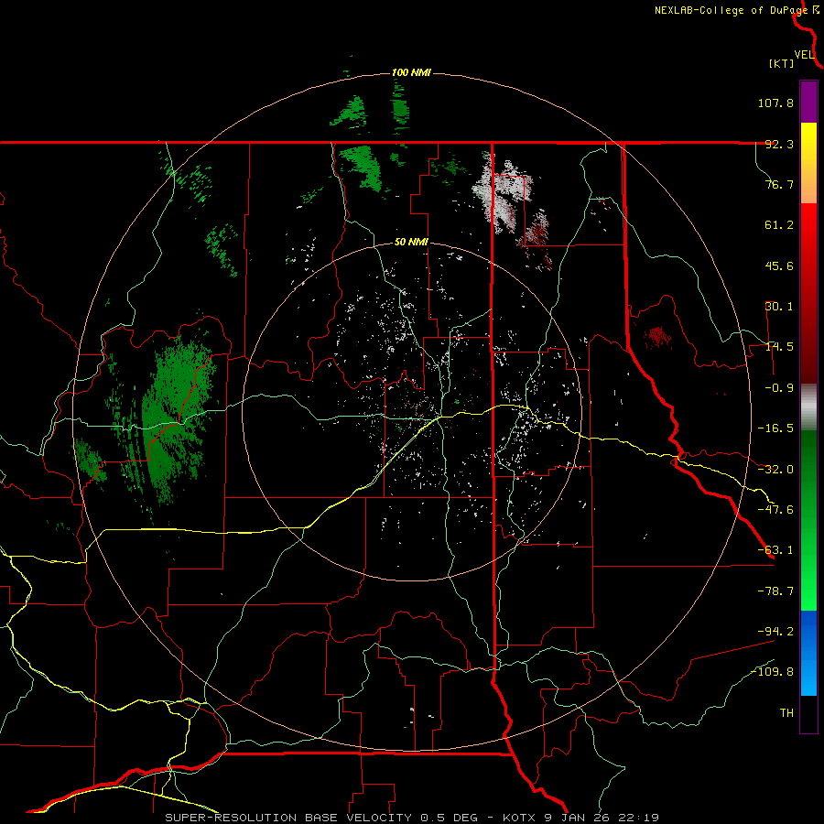This screenshot has width=824, height=824.
Task: Click the -109.8 legend value
Action: pyautogui.click(x=772, y=672)
